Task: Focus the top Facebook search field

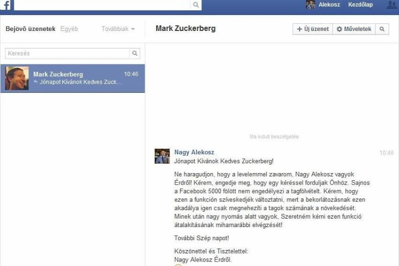Action: click(x=102, y=5)
